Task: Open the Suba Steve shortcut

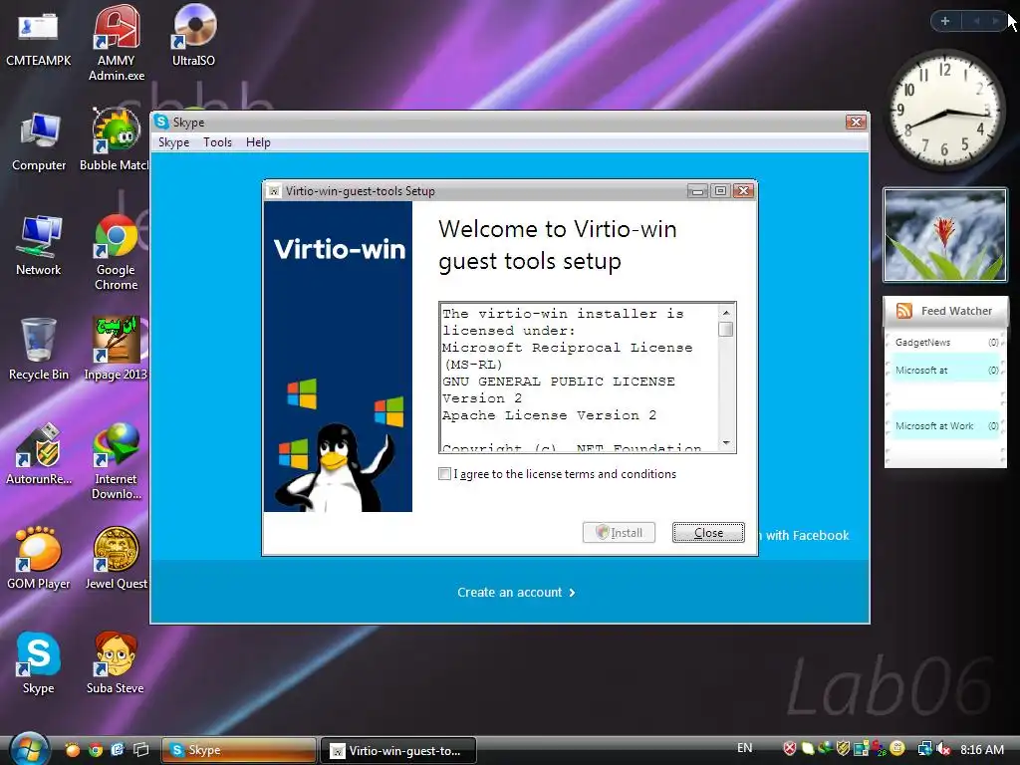Action: (116, 662)
